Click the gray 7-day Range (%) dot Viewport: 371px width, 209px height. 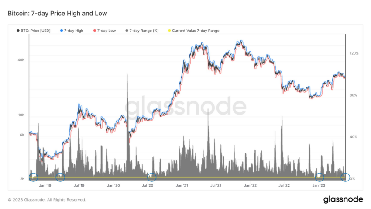tap(127, 31)
